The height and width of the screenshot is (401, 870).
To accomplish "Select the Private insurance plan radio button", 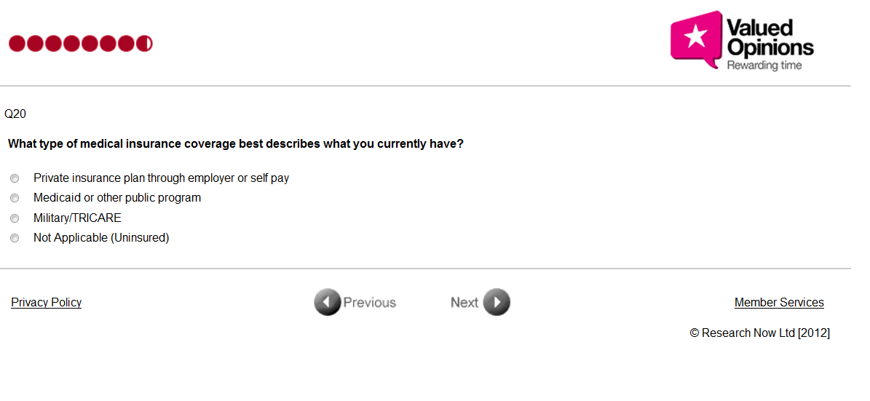I will [15, 178].
